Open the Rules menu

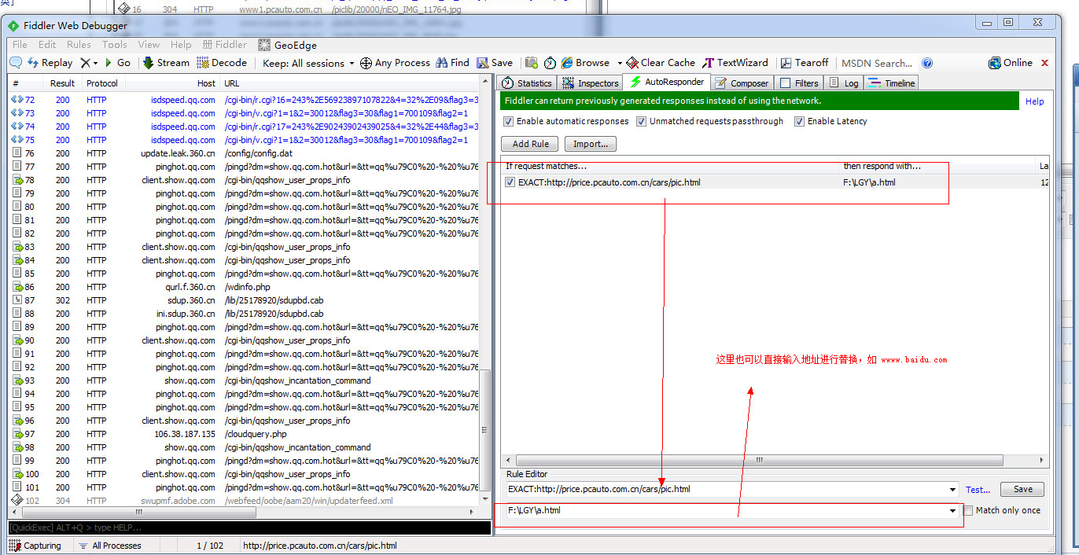(79, 45)
